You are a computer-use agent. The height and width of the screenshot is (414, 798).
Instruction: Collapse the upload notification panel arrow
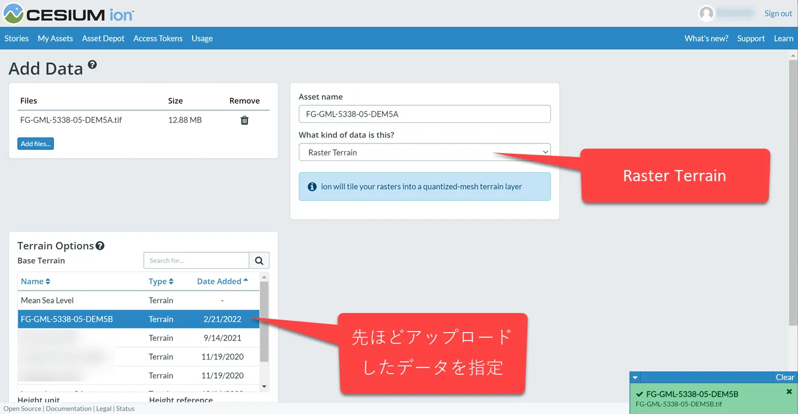pyautogui.click(x=635, y=377)
